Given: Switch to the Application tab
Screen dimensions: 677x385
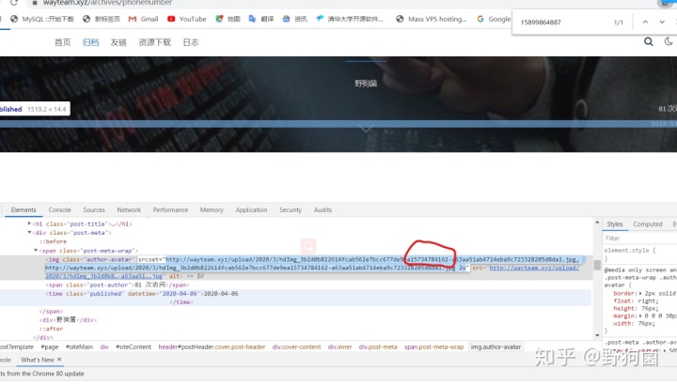Looking at the screenshot, I should (x=251, y=210).
